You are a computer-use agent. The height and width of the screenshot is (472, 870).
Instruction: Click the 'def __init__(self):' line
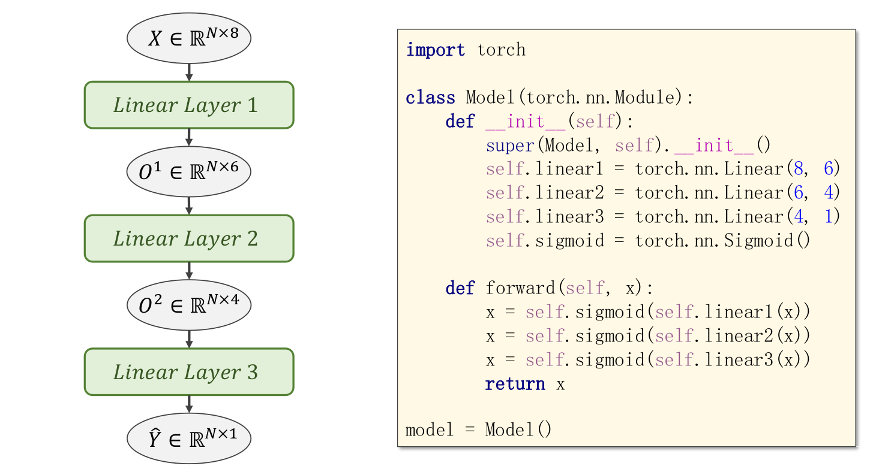pos(539,122)
